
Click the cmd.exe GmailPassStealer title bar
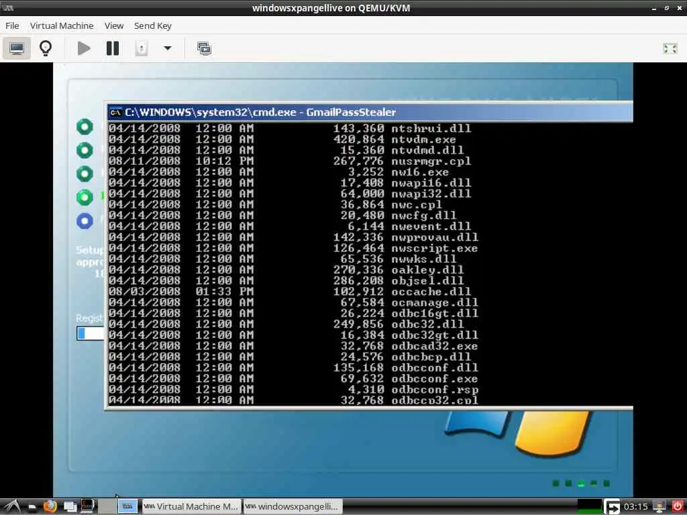click(x=370, y=113)
